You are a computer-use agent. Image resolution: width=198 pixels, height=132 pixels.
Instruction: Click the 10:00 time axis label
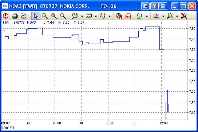(x=57, y=123)
